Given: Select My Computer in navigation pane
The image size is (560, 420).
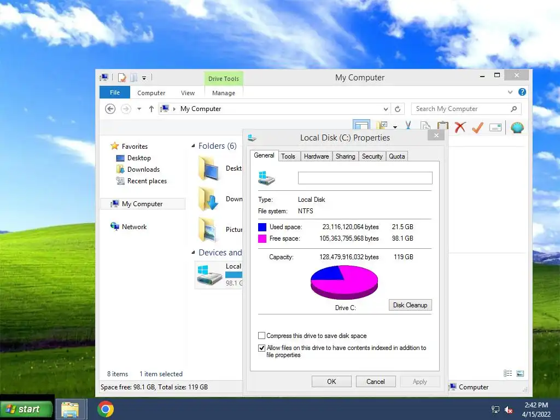Looking at the screenshot, I should 142,204.
